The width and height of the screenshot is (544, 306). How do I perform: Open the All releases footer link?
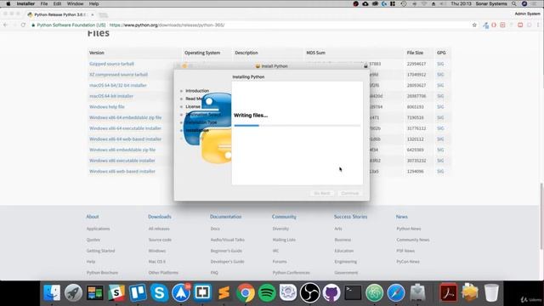pos(159,229)
